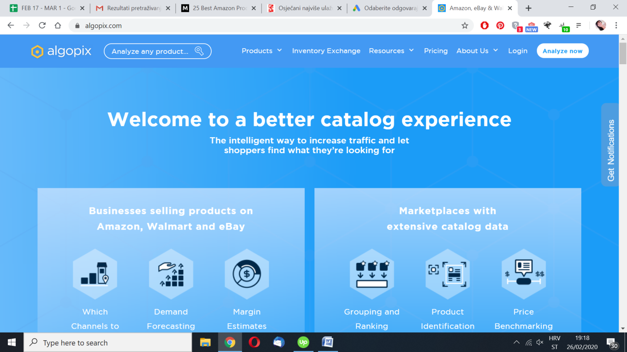Switch to 25 Best Amazon tab
The width and height of the screenshot is (627, 352).
coord(218,8)
